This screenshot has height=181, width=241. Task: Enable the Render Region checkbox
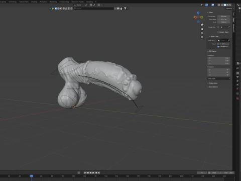coord(218,32)
